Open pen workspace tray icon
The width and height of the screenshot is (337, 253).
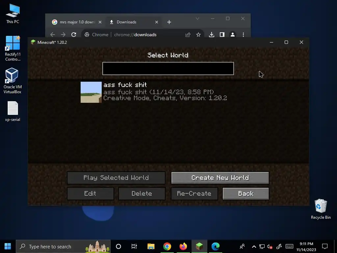point(279,246)
